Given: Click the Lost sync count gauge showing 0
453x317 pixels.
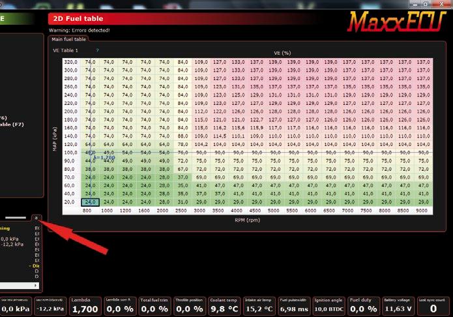Looking at the screenshot, I should point(433,306).
